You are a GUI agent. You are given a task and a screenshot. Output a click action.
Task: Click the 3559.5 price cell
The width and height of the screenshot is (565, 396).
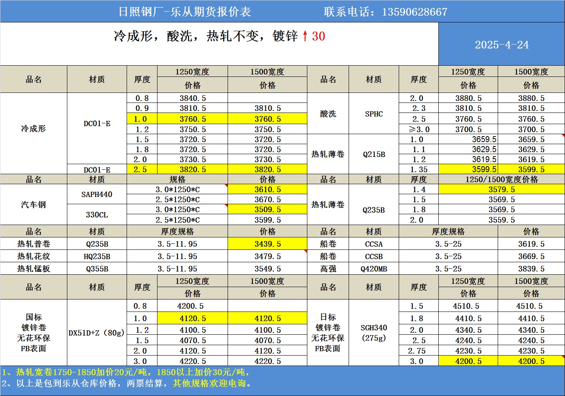click(x=502, y=220)
